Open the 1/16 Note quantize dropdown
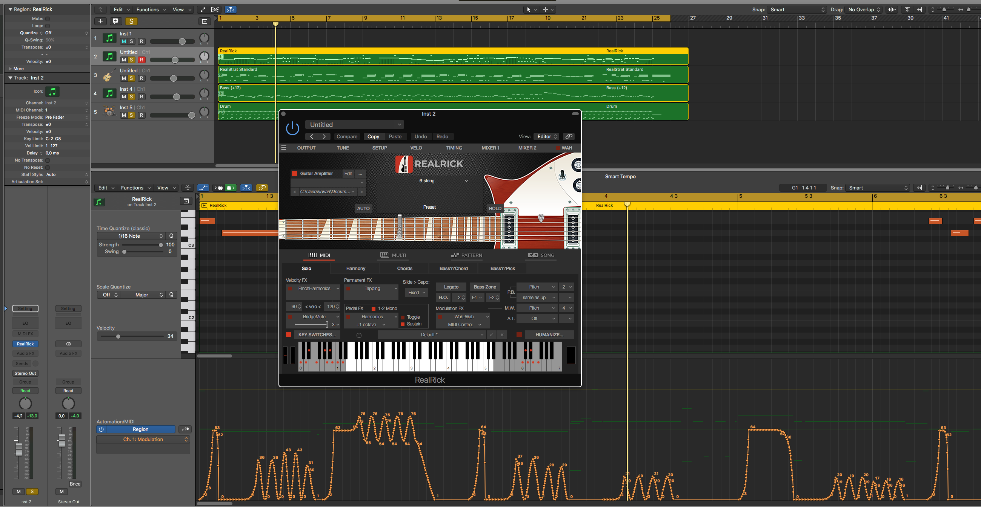Viewport: 981px width, 507px height. (131, 236)
